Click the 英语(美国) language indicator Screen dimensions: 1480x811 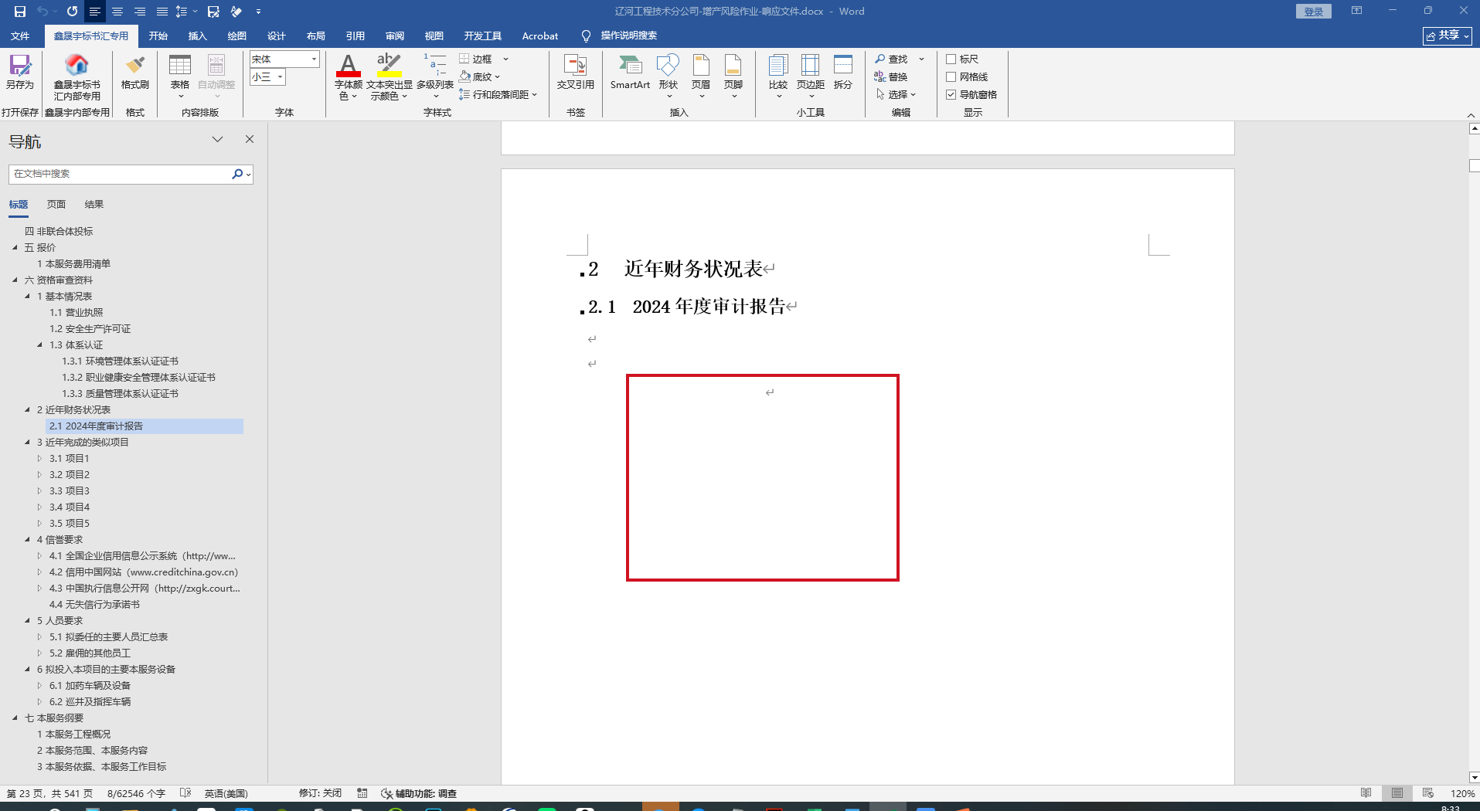coord(226,793)
